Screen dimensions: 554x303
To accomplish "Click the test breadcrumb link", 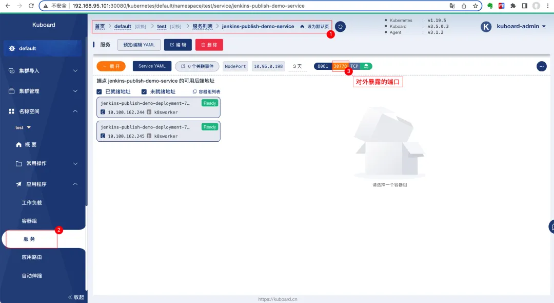I will [x=162, y=27].
